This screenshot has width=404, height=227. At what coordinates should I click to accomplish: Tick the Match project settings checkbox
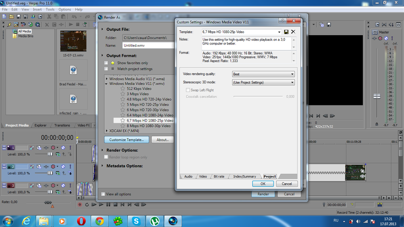pos(106,69)
